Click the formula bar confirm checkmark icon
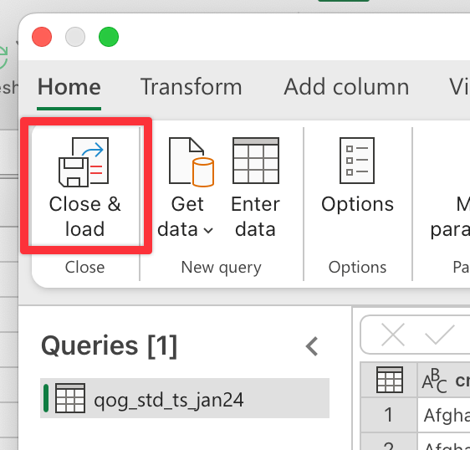Viewport: 470px width, 450px height. coord(439,335)
